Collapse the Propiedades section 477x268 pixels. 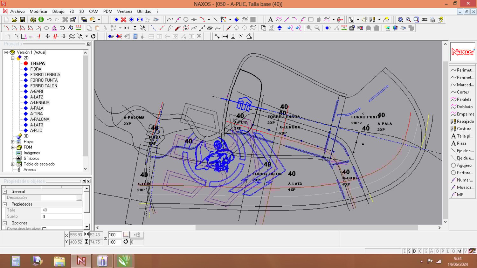5,204
